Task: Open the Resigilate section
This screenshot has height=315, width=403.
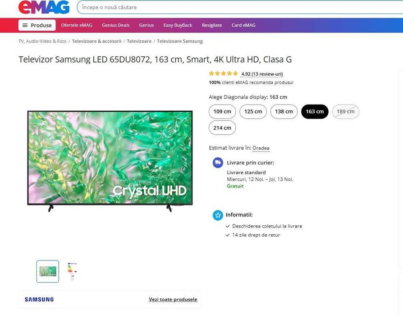Action: (x=212, y=25)
